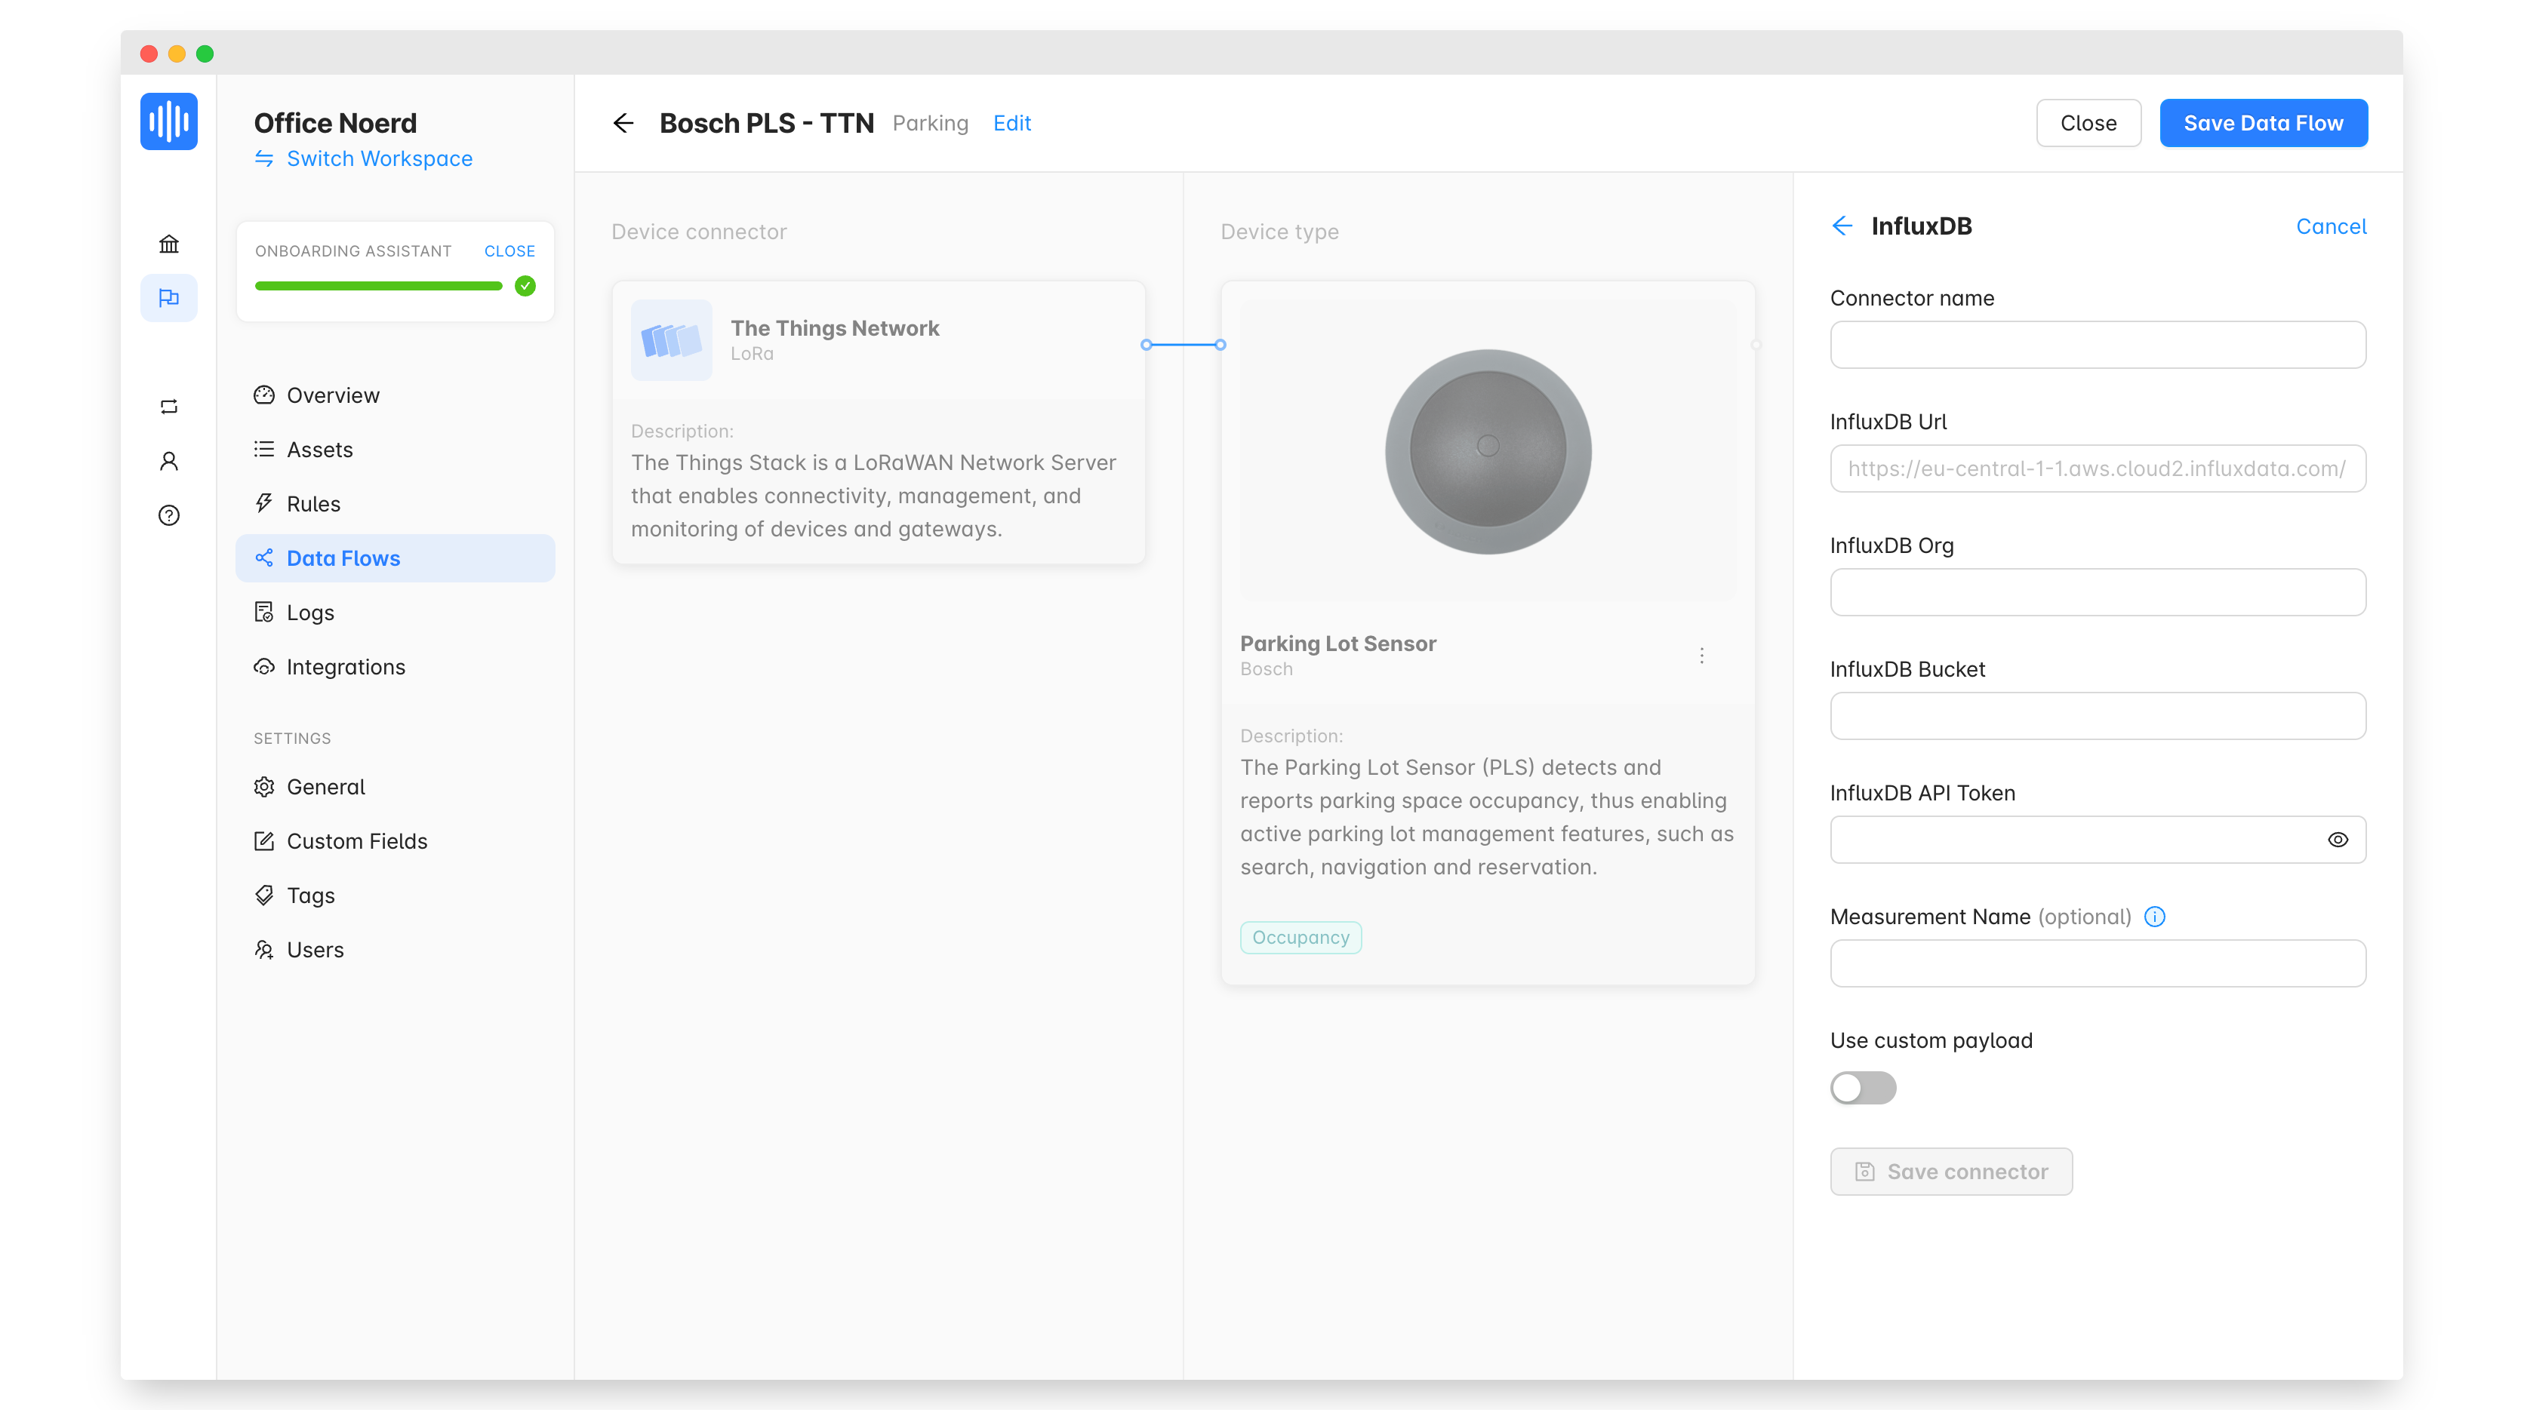
Task: Click the Parking Lot Sensor image
Action: [x=1488, y=451]
